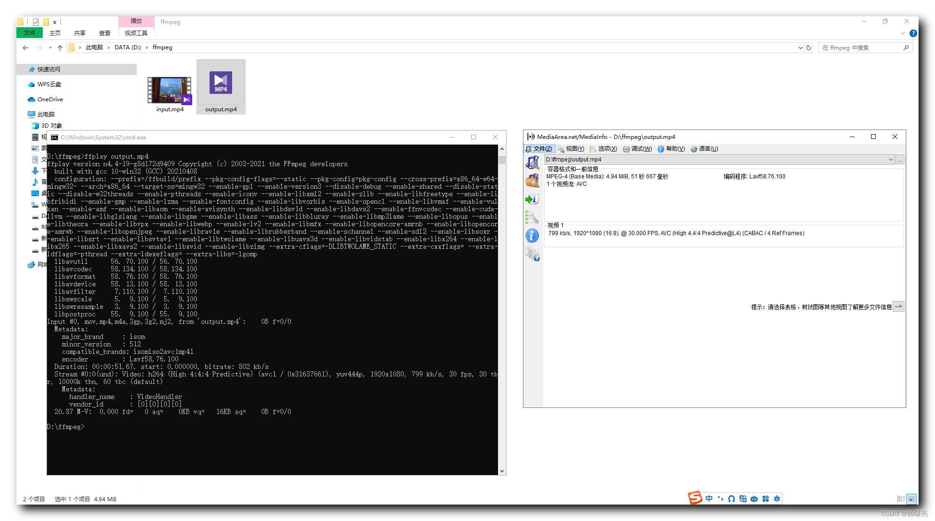The image size is (935, 521).
Task: Click 视频 1 stream info line in MediaInfo
Action: click(x=676, y=233)
